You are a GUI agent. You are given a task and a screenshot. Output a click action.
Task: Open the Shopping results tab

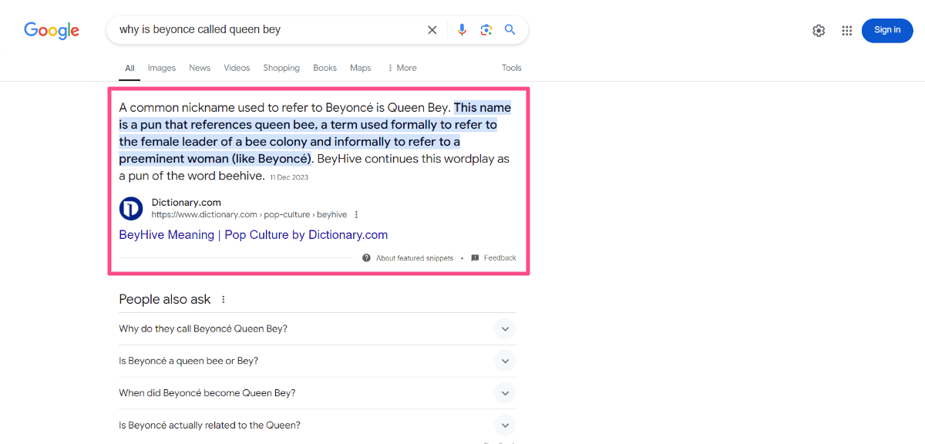coord(281,68)
